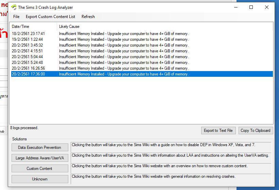Click the Sims 3 Crash Log Analyzer title icon

click(x=14, y=7)
